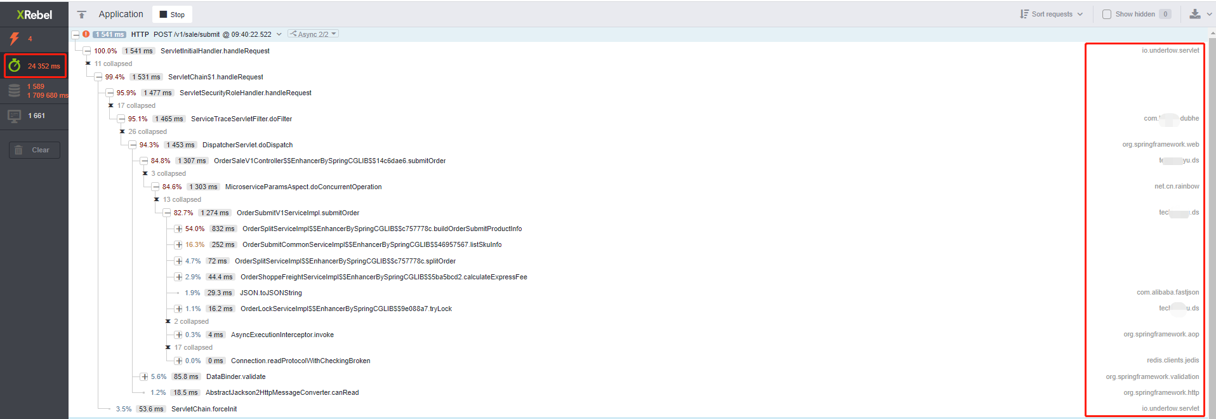The image size is (1216, 419).
Task: Click the net.cn.rainbow package label
Action: [1177, 186]
